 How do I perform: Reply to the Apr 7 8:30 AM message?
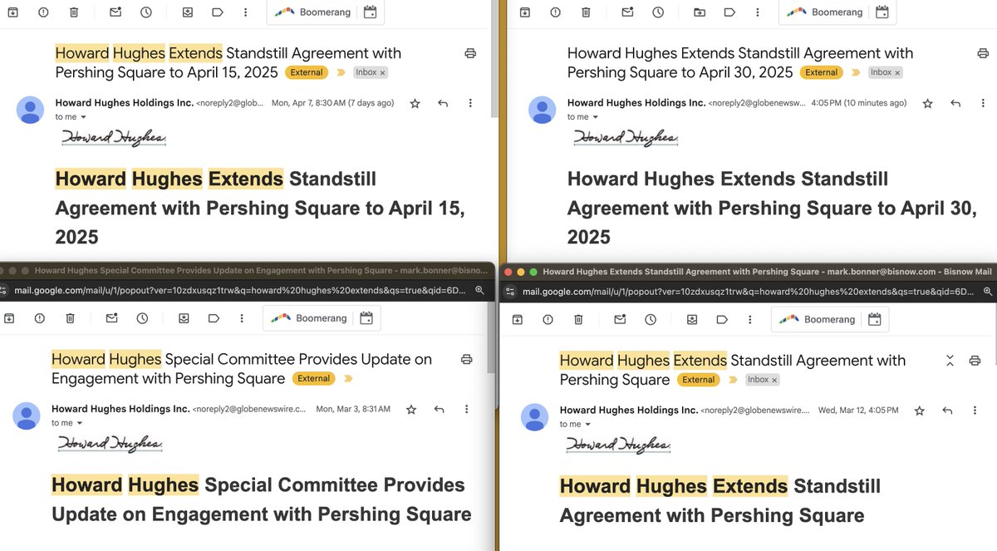[x=443, y=103]
